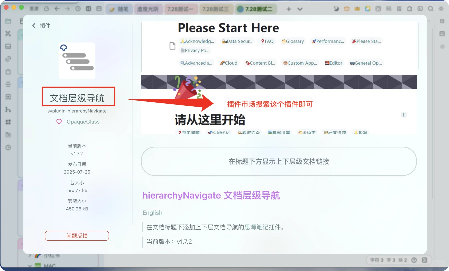Open the bookmarks dock icon
Image resolution: width=449 pixels, height=271 pixels.
(x=8, y=97)
